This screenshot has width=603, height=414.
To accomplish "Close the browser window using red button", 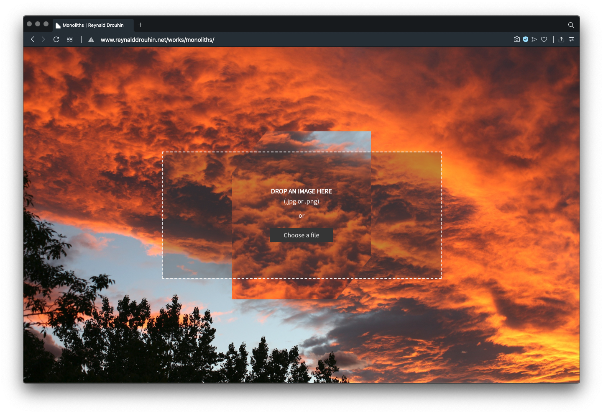I will click(29, 24).
